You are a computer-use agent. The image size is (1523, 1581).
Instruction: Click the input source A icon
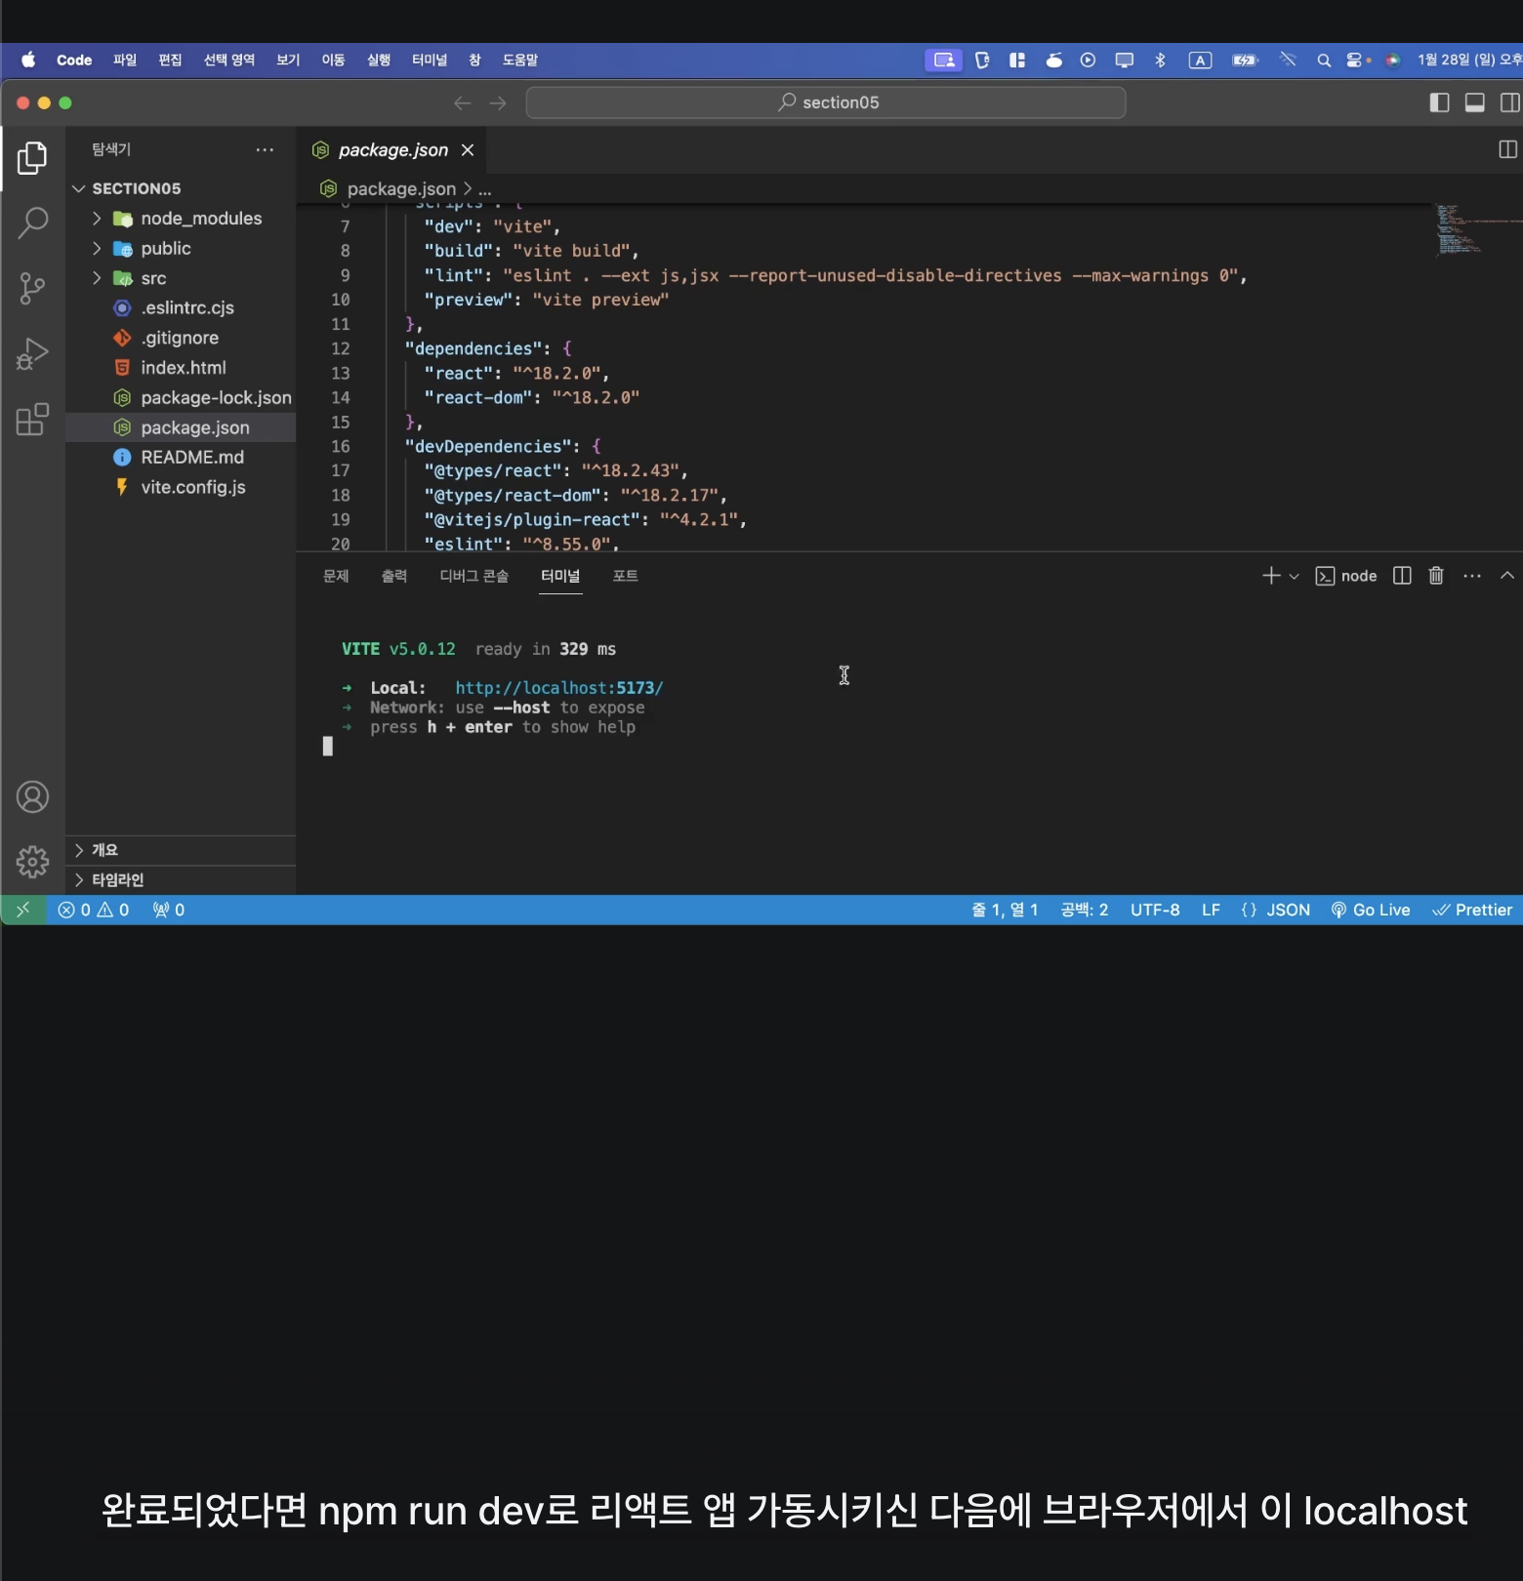click(1200, 61)
